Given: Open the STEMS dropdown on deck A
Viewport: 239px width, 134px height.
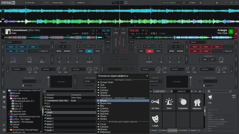Looking at the screenshot, I should pos(13,42).
